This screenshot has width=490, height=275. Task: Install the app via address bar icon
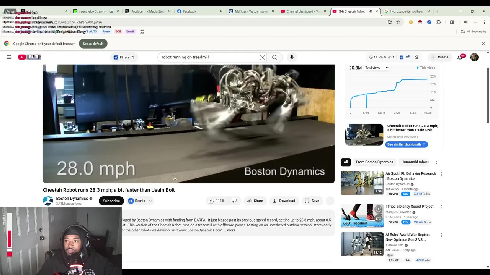[x=390, y=22]
